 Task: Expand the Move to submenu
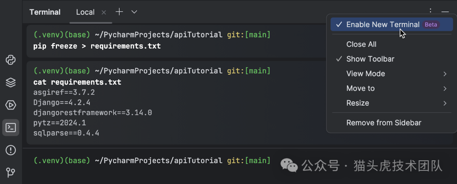pyautogui.click(x=361, y=88)
